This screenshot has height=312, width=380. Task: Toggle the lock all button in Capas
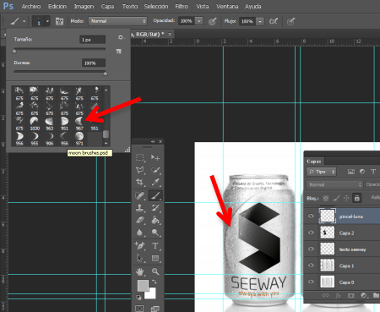[357, 198]
